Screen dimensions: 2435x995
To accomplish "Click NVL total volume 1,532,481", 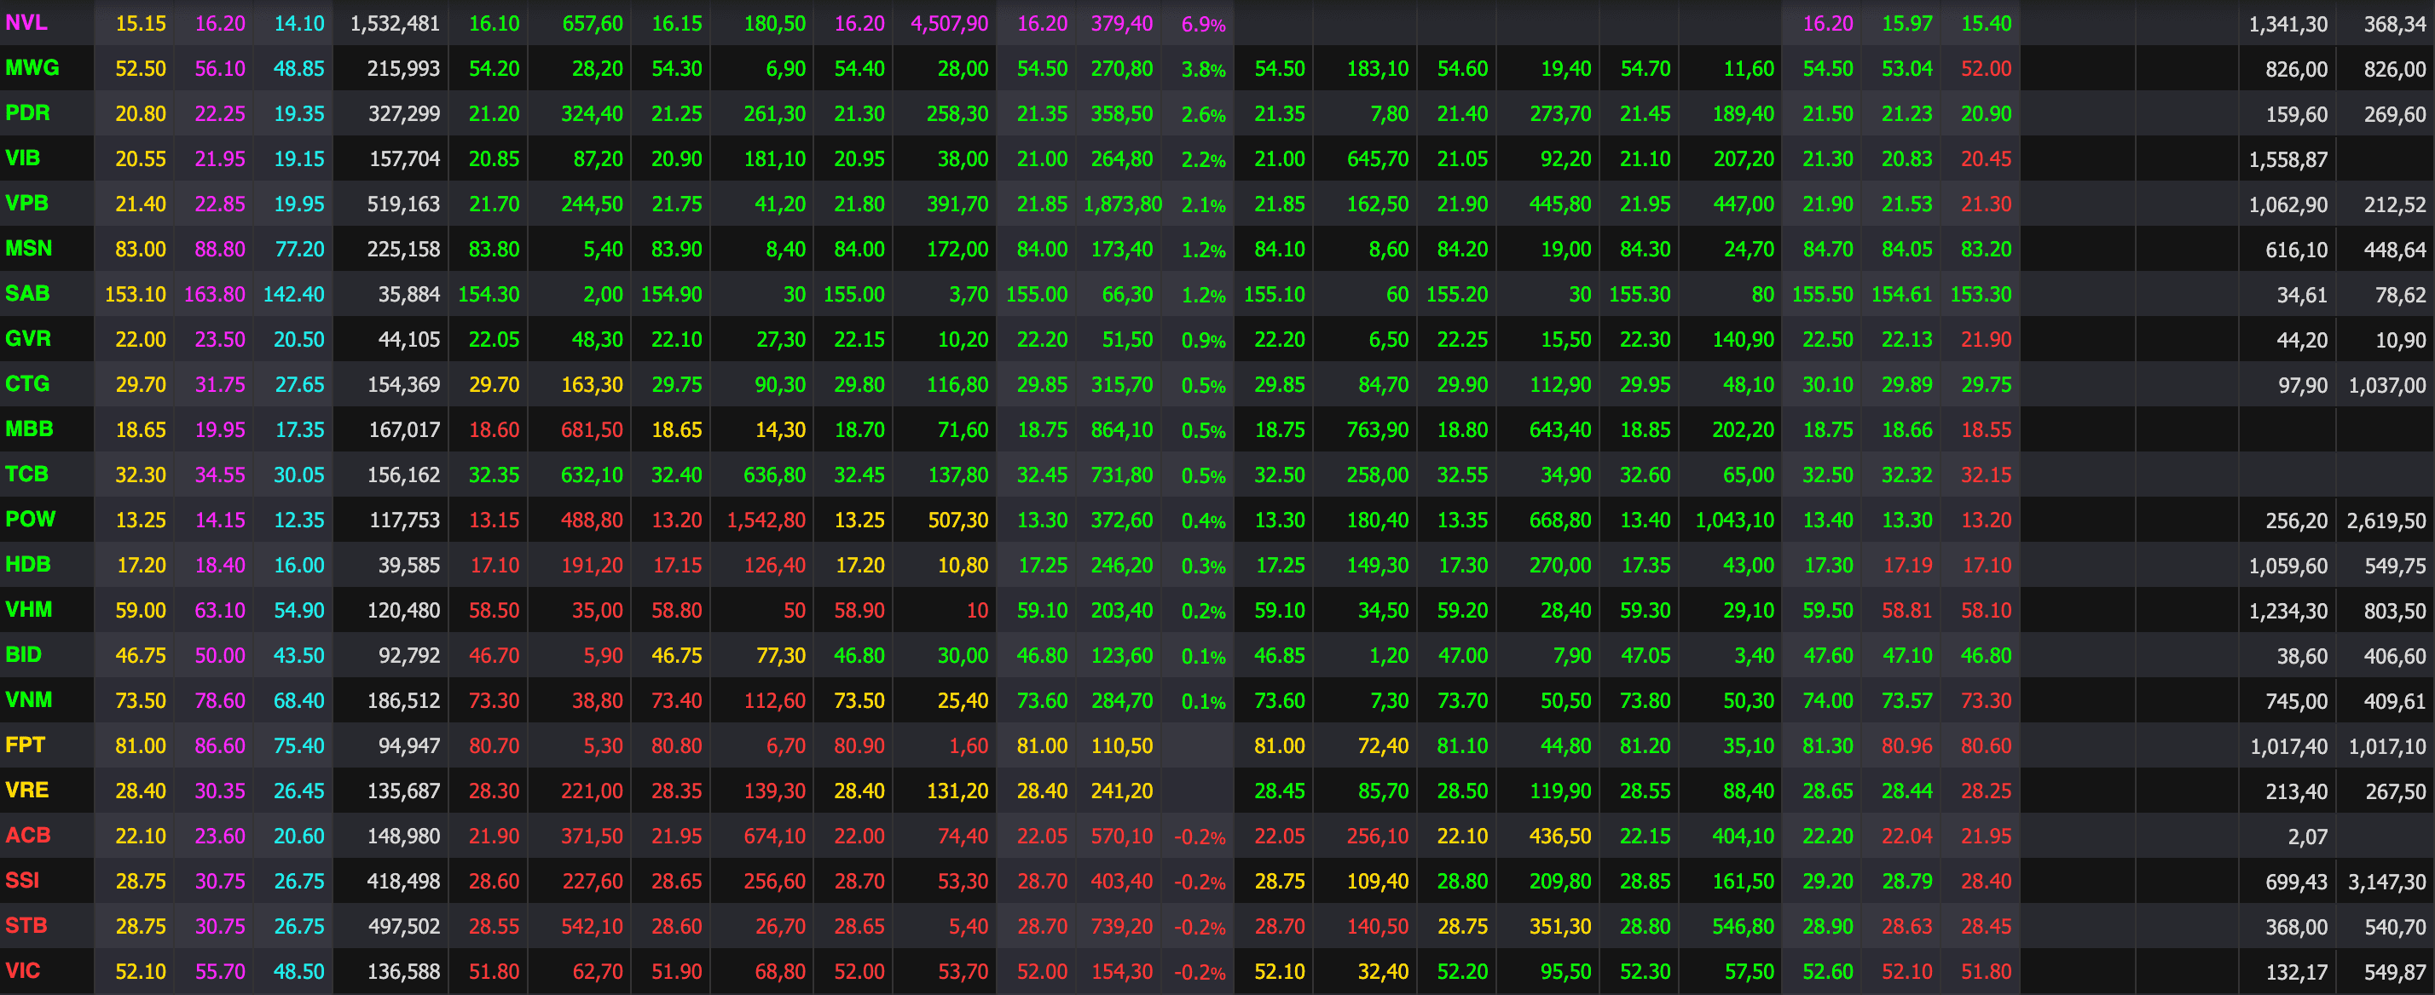I will pyautogui.click(x=395, y=24).
